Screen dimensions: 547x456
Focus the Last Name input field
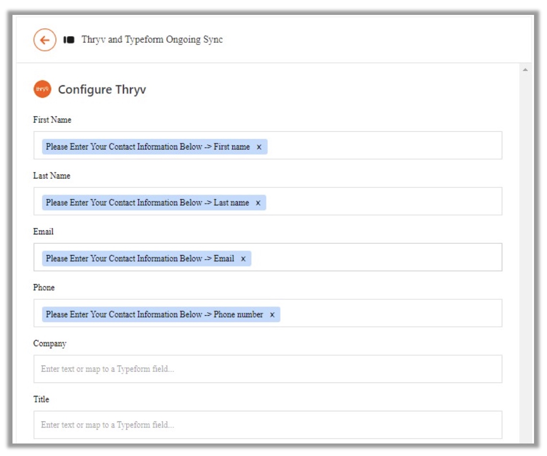(268, 202)
